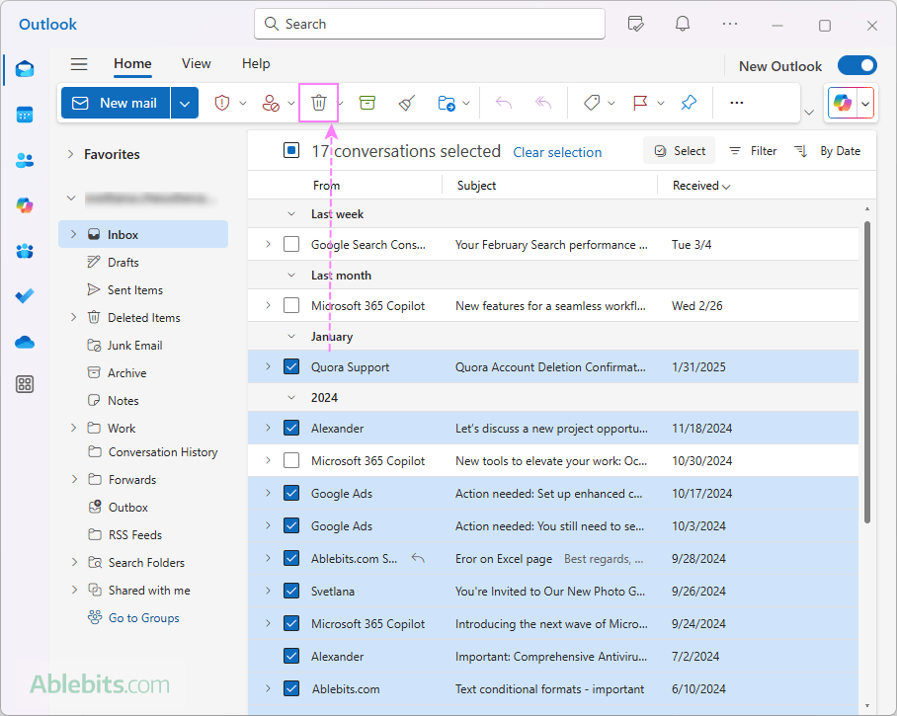Toggle the New Outlook switch
This screenshot has width=897, height=716.
(x=856, y=66)
